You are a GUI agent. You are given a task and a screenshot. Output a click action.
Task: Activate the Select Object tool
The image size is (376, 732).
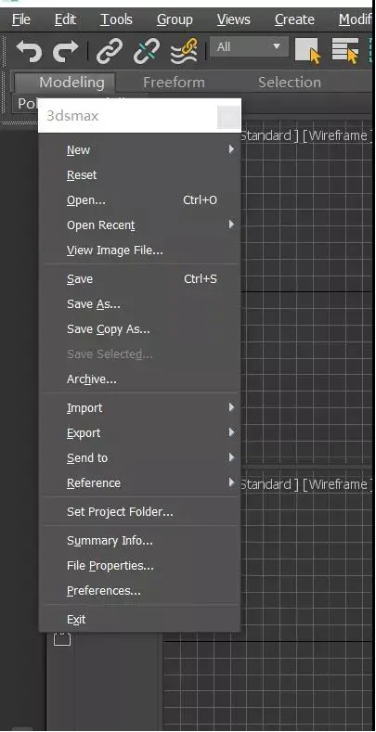pos(308,50)
